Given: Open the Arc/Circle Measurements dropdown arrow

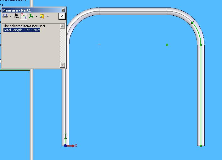Looking at the screenshot, I should pyautogui.click(x=11, y=16).
